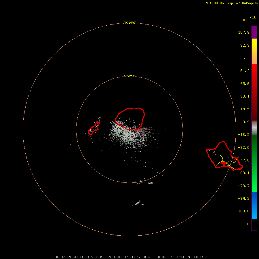This screenshot has width=259, height=259.
Task: Click the 92.3 scale value
Action: [245, 45]
